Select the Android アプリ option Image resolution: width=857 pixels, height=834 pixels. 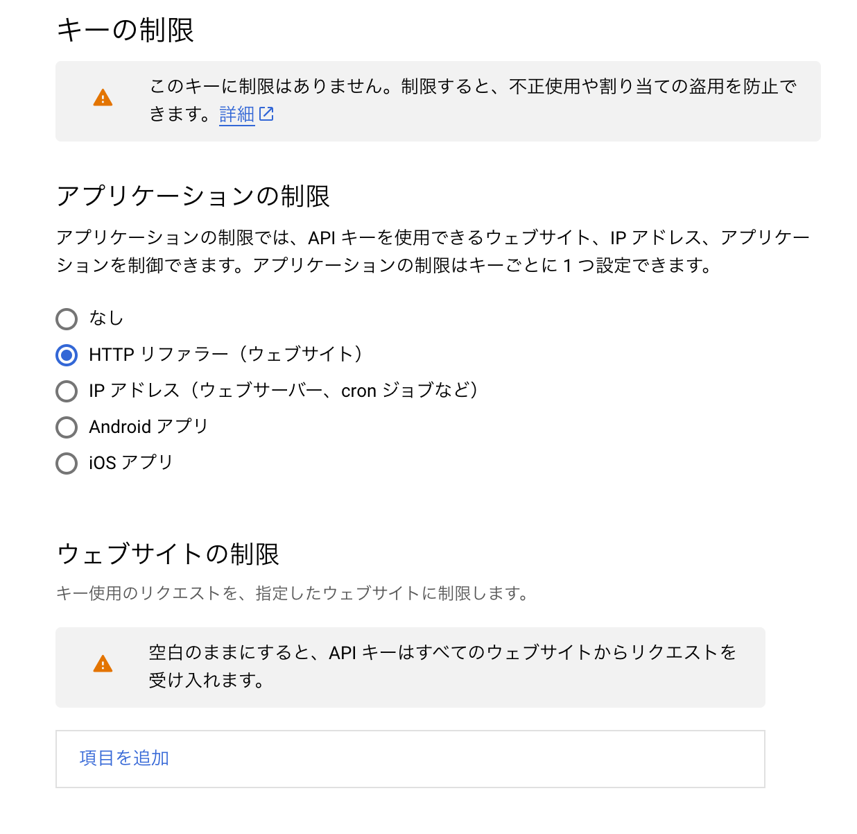coord(67,427)
